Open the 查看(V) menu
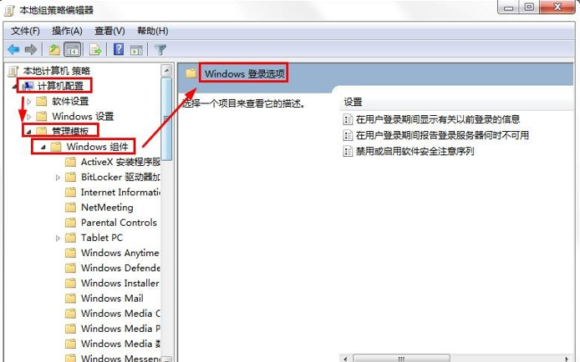Viewport: 580px width, 362px height. (109, 31)
